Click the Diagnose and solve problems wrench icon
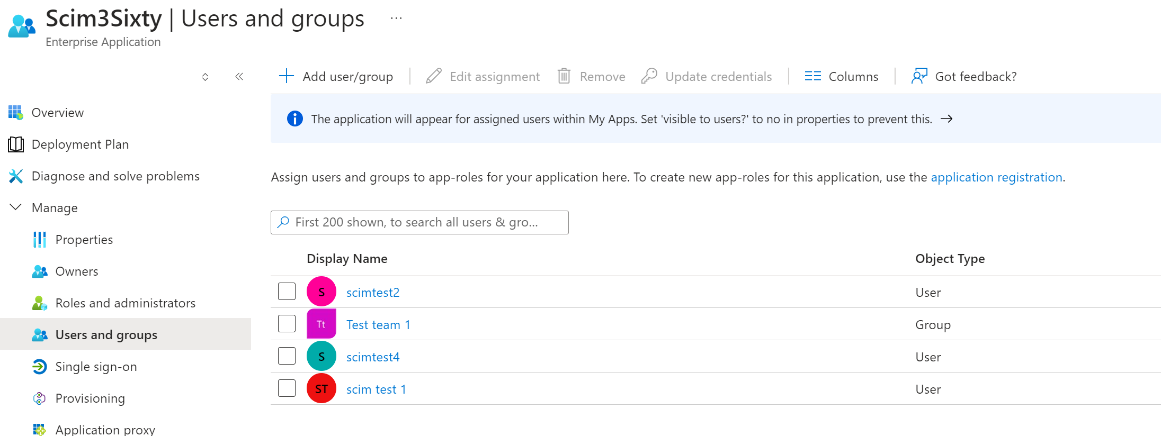 [x=16, y=176]
